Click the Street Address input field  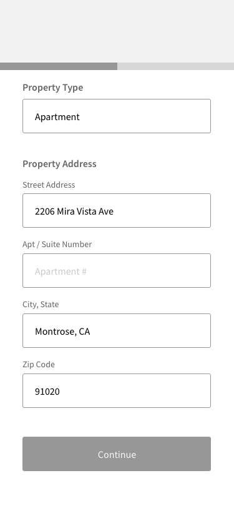tap(117, 211)
